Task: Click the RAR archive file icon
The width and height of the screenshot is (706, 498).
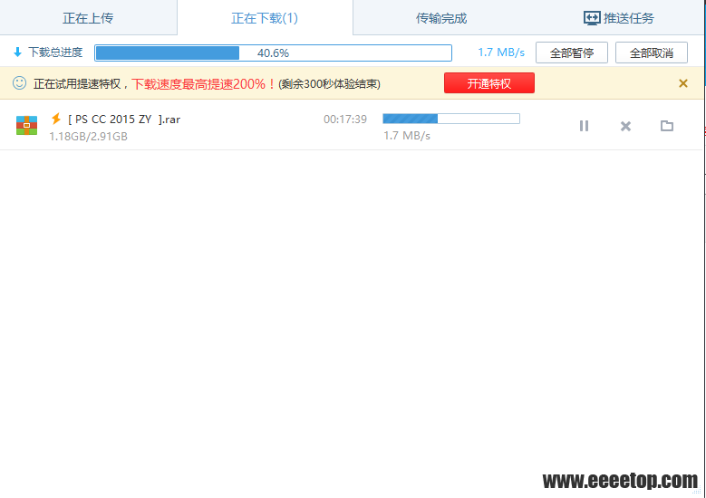Action: [x=26, y=125]
